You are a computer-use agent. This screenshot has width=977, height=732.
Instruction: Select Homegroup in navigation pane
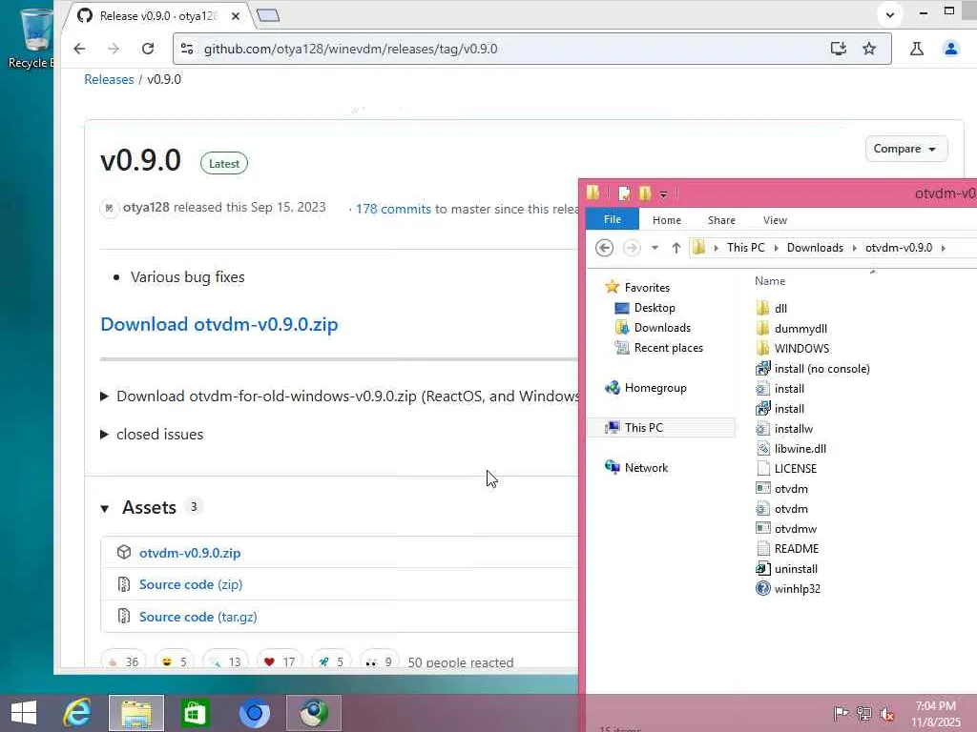[x=655, y=388]
